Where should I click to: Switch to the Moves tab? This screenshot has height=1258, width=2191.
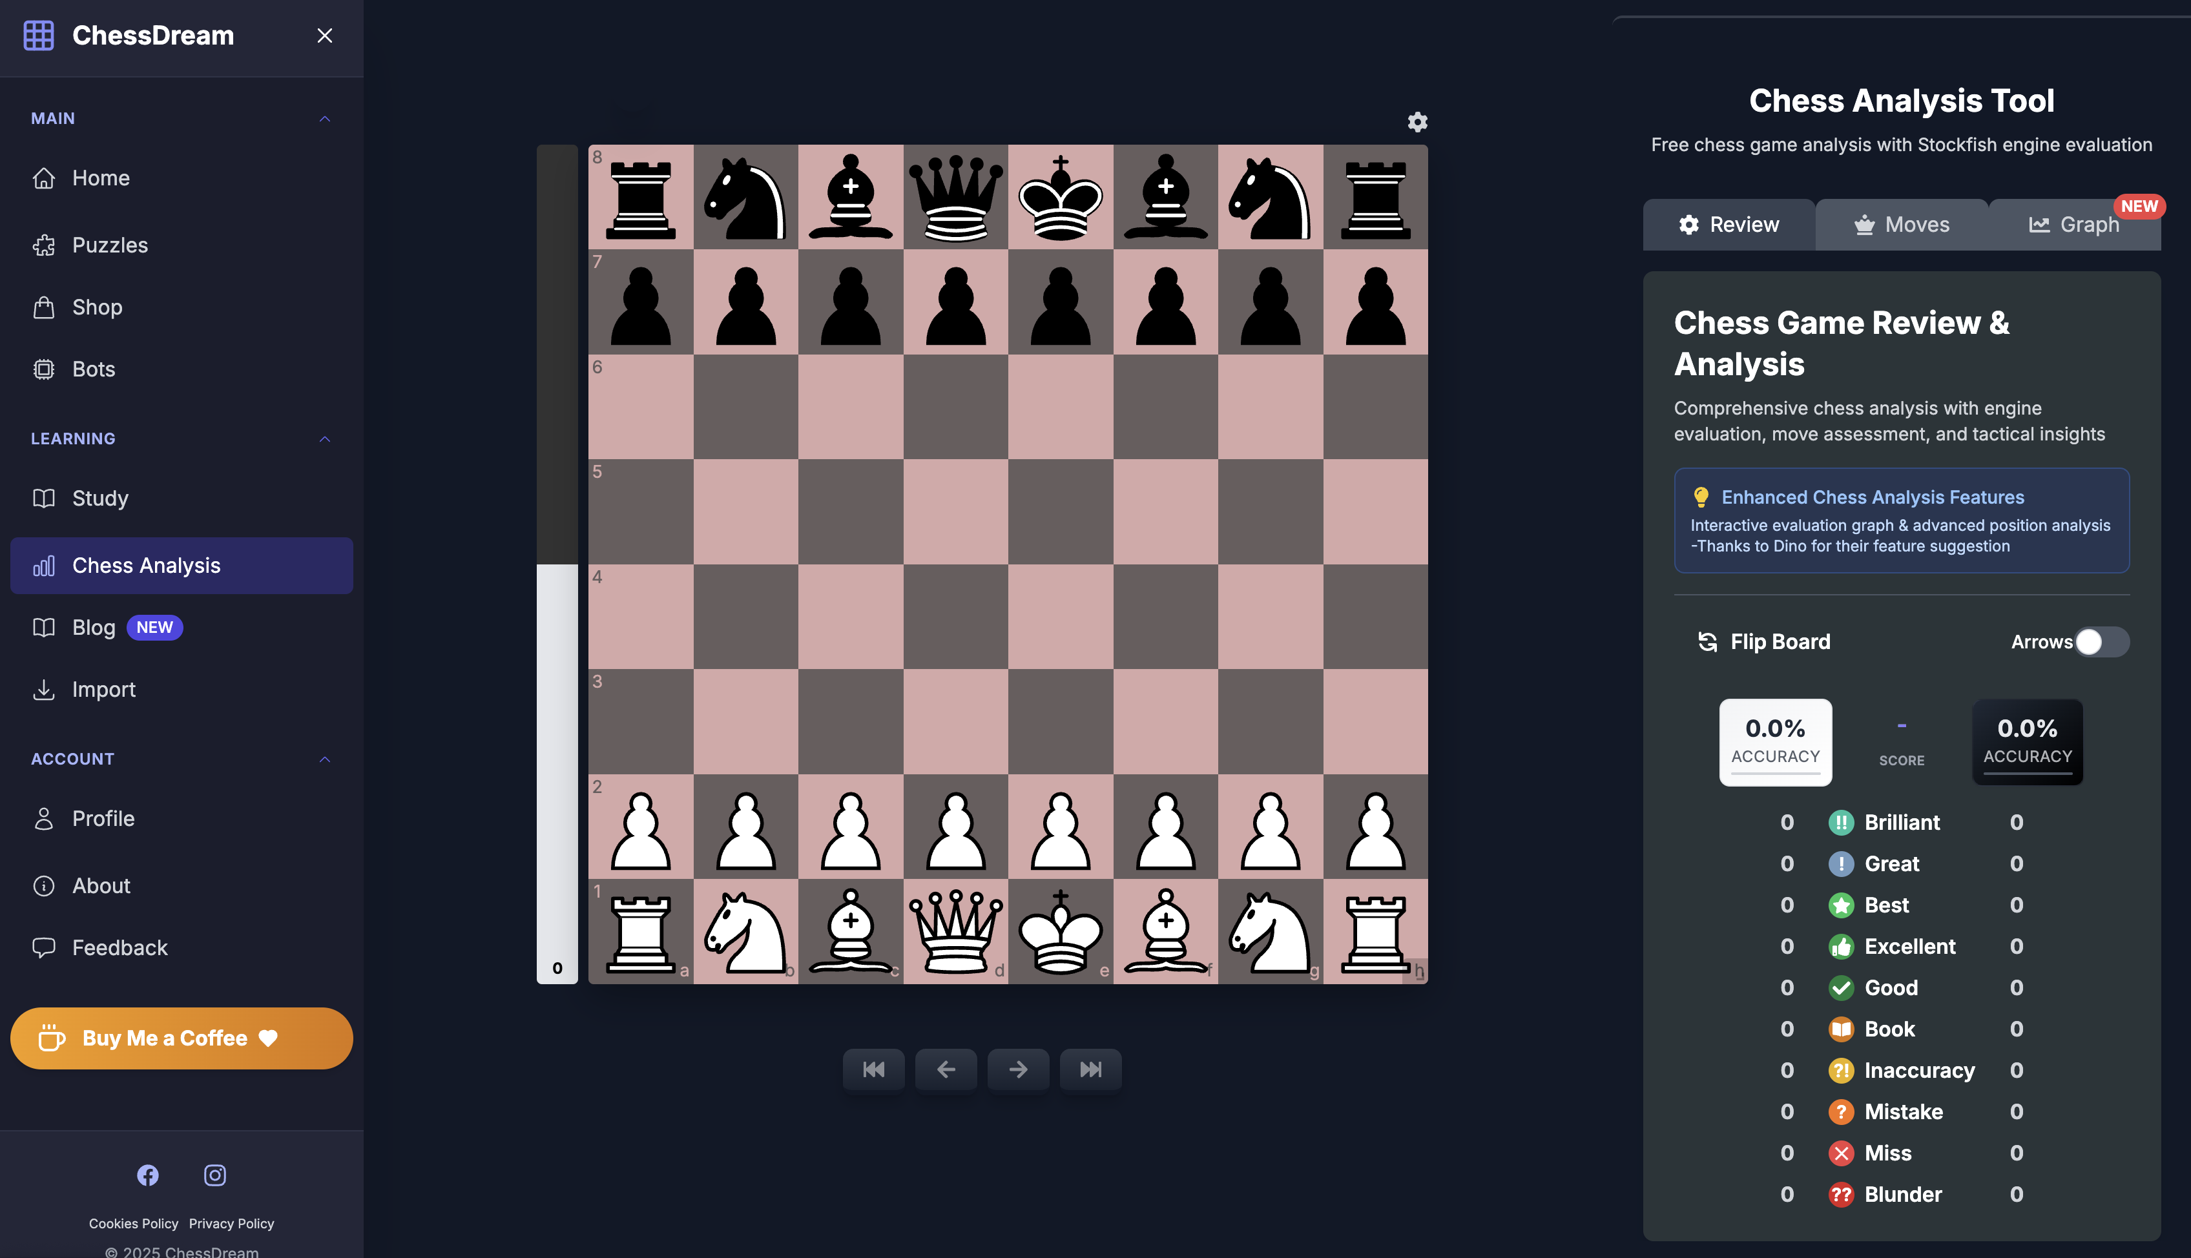[1902, 225]
